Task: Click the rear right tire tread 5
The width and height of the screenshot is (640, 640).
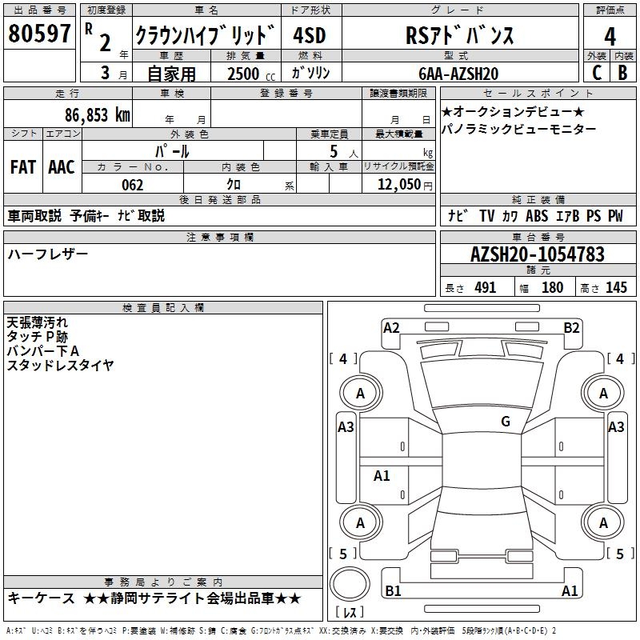Action: pos(621,554)
